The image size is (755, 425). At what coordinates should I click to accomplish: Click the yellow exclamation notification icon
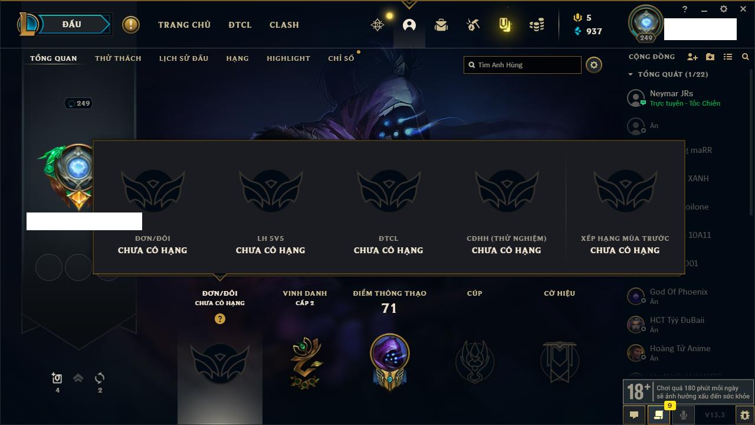131,25
